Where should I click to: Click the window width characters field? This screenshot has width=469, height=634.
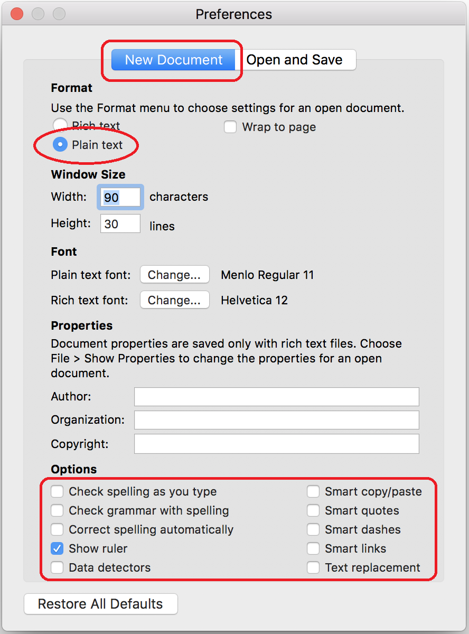coord(120,197)
